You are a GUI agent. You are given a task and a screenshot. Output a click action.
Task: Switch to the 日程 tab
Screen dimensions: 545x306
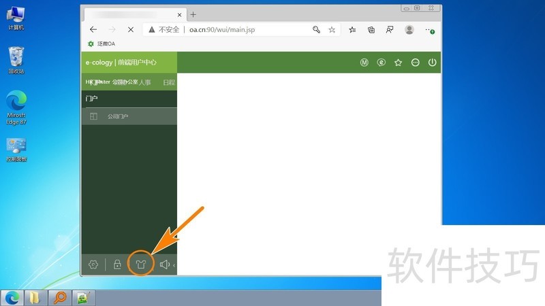pos(169,82)
